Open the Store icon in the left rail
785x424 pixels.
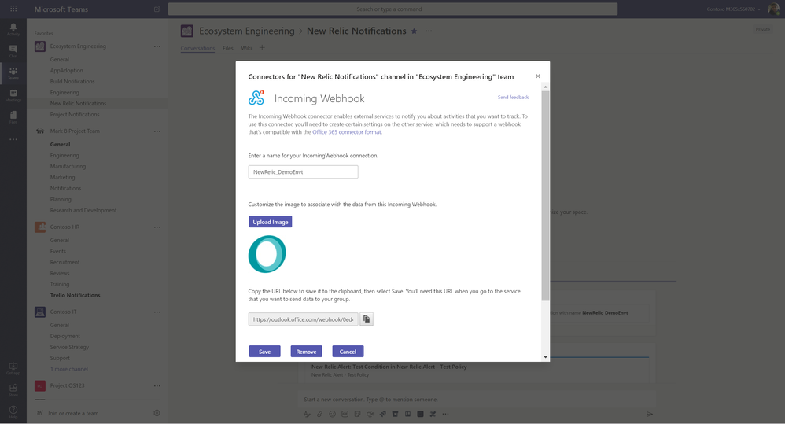(x=13, y=390)
